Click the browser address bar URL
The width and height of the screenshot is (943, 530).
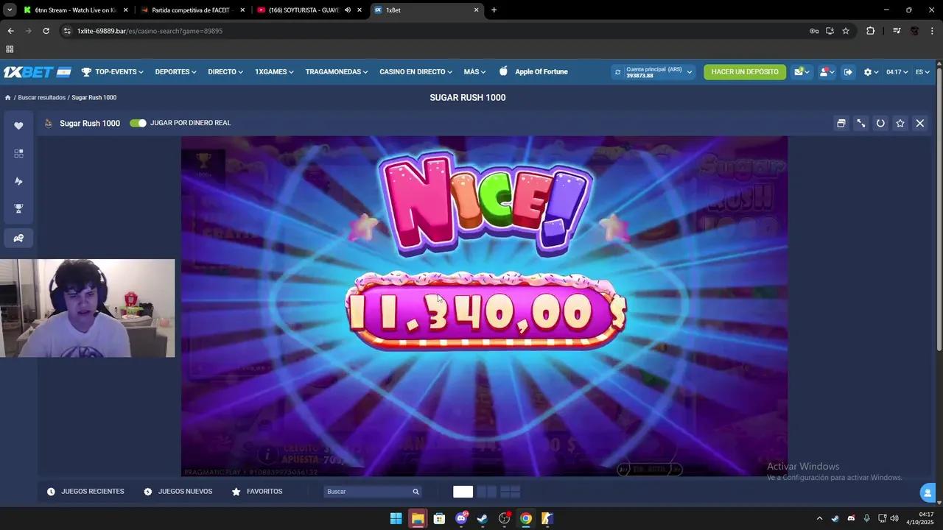pyautogui.click(x=150, y=31)
